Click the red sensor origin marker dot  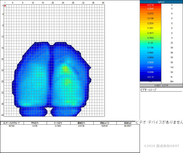[5, 6]
